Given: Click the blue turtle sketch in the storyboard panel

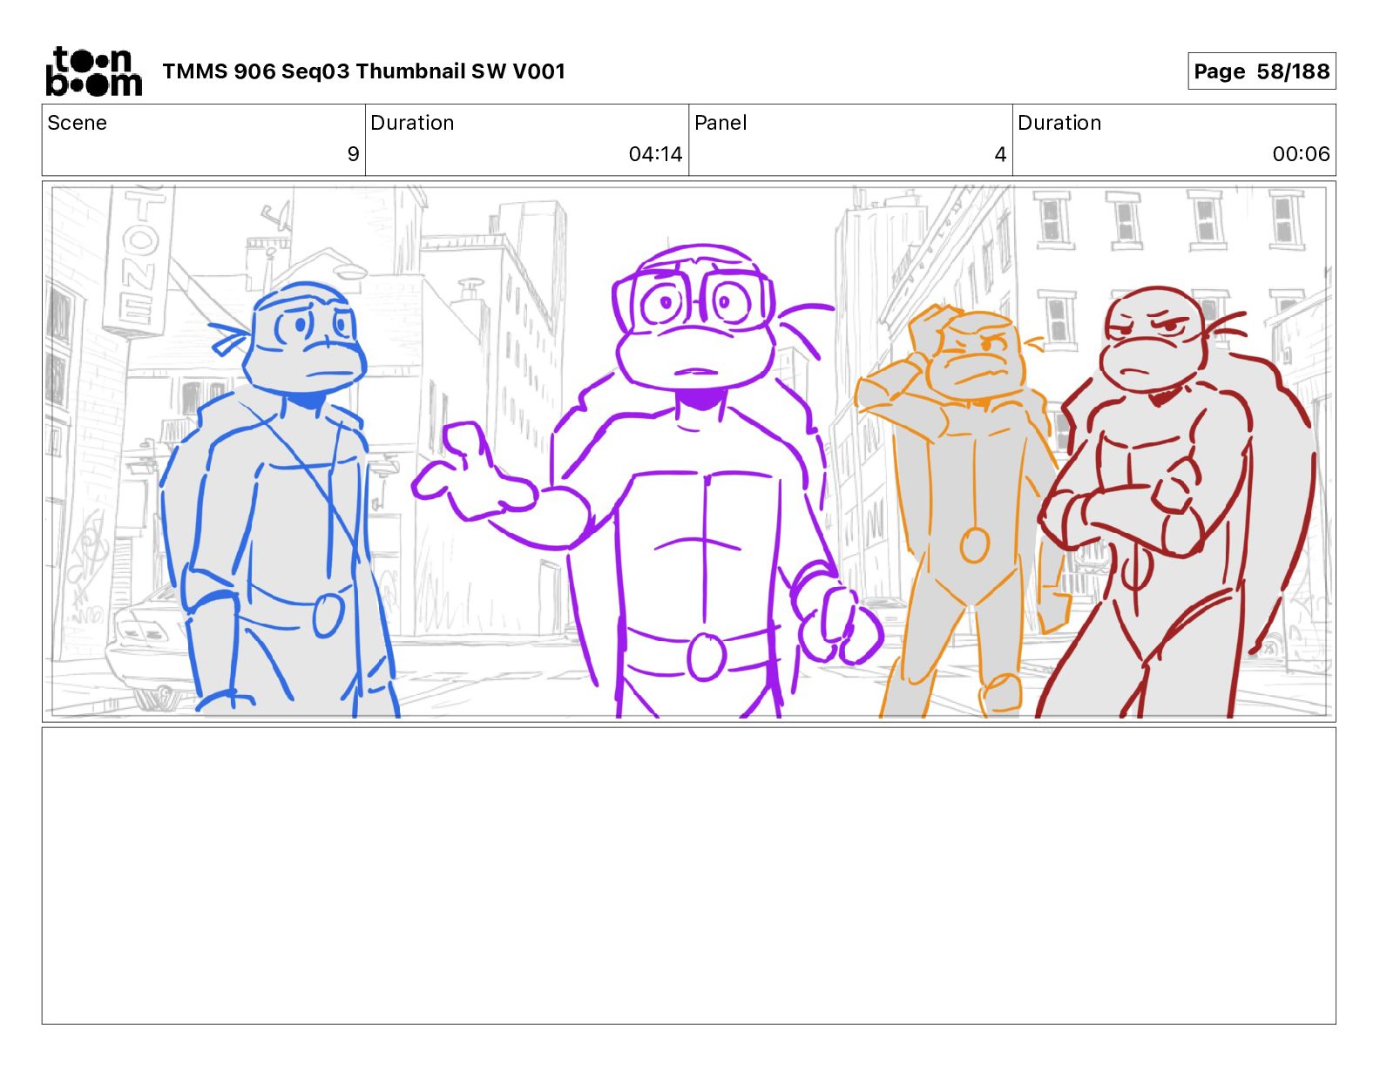Looking at the screenshot, I should pos(279,501).
